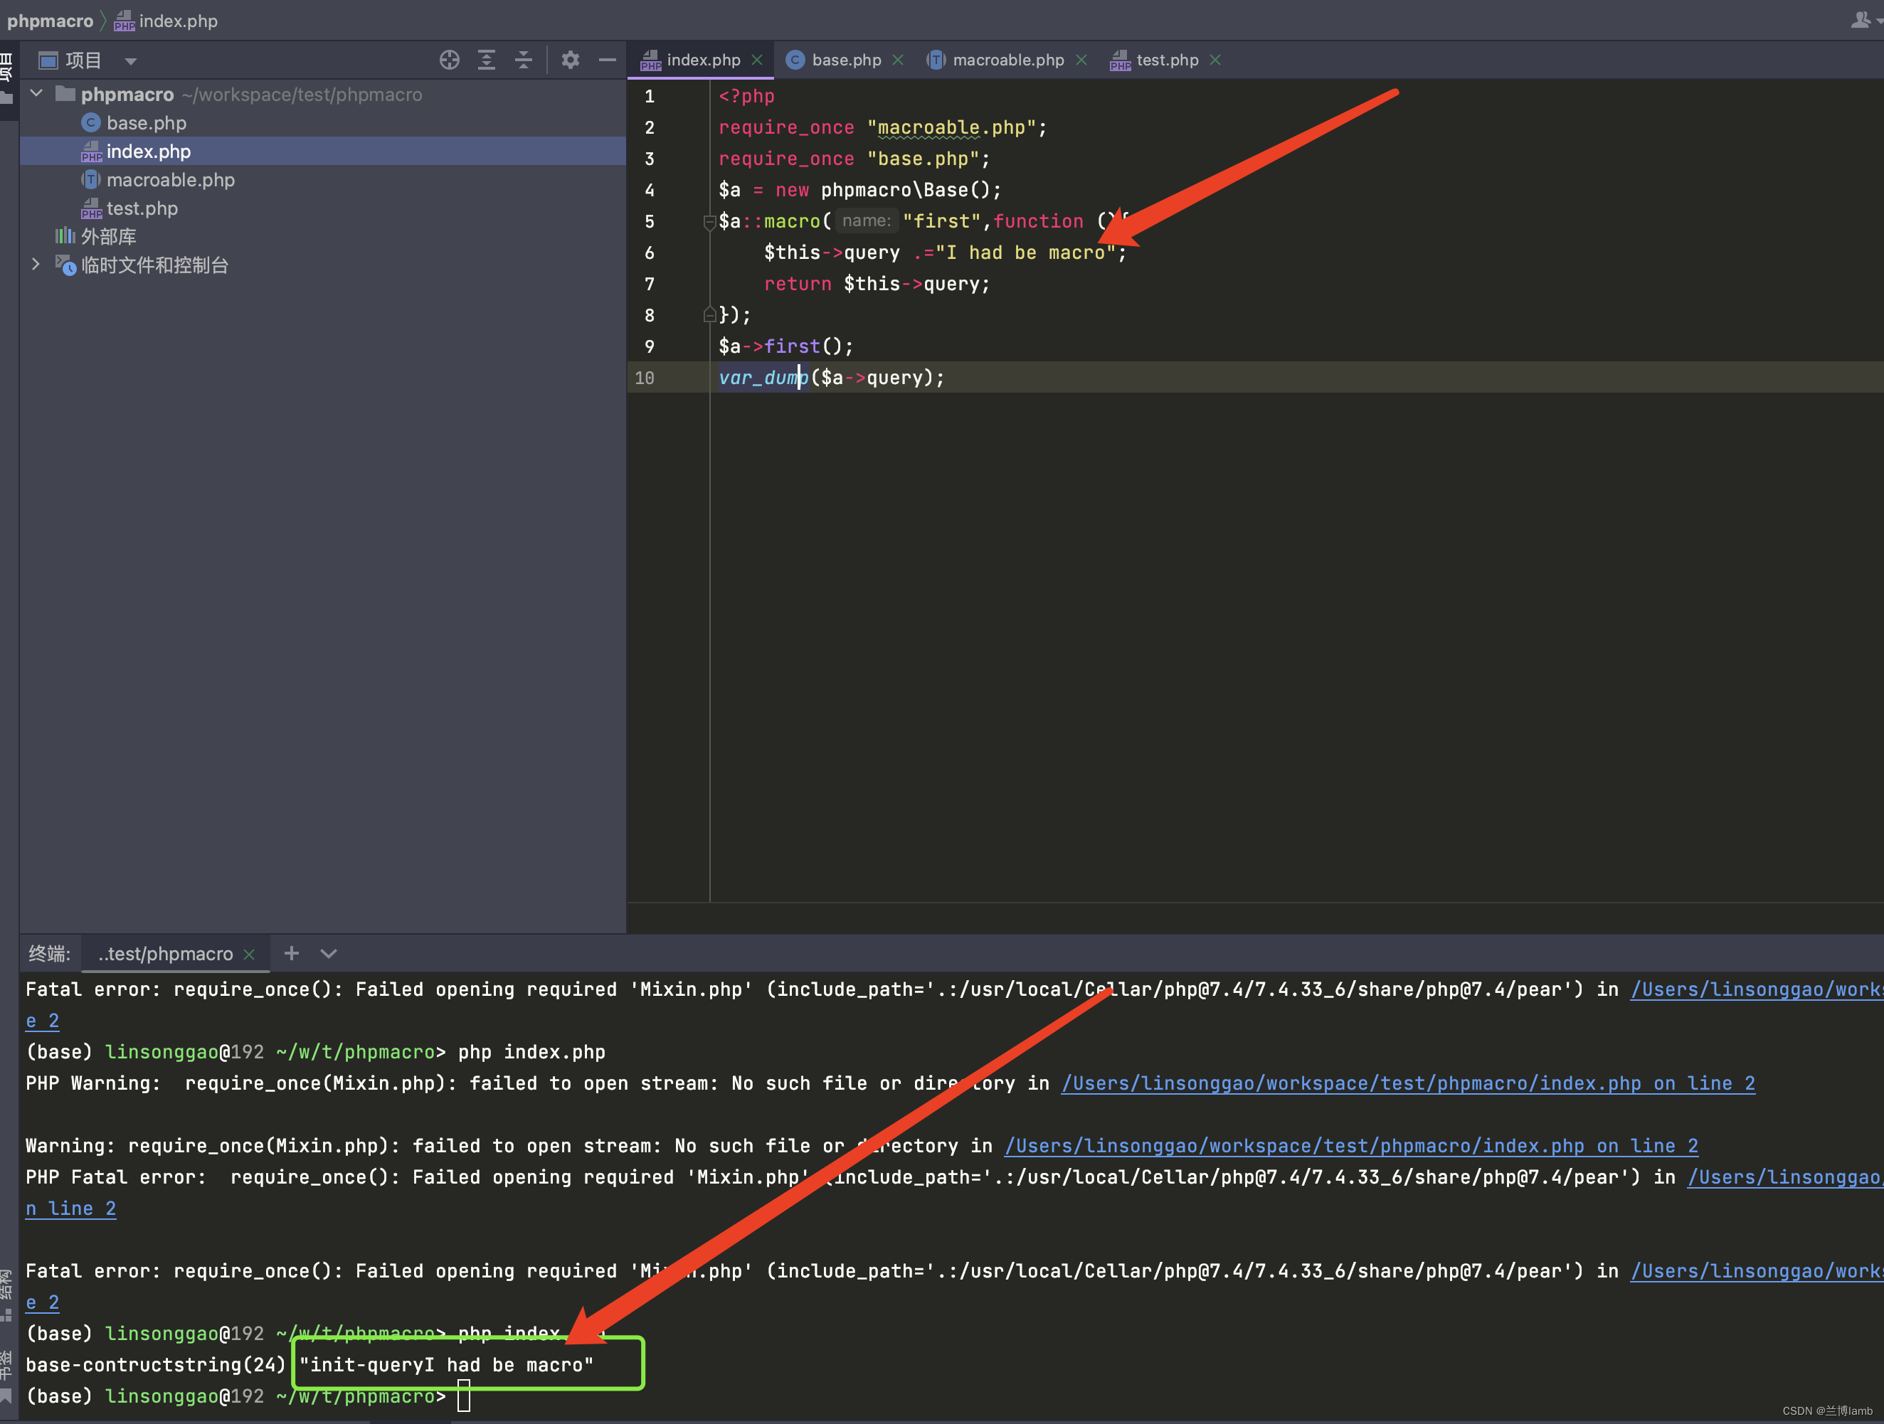This screenshot has height=1424, width=1884.
Task: Close the ..test/phpmacro terminal tab
Action: (x=249, y=955)
